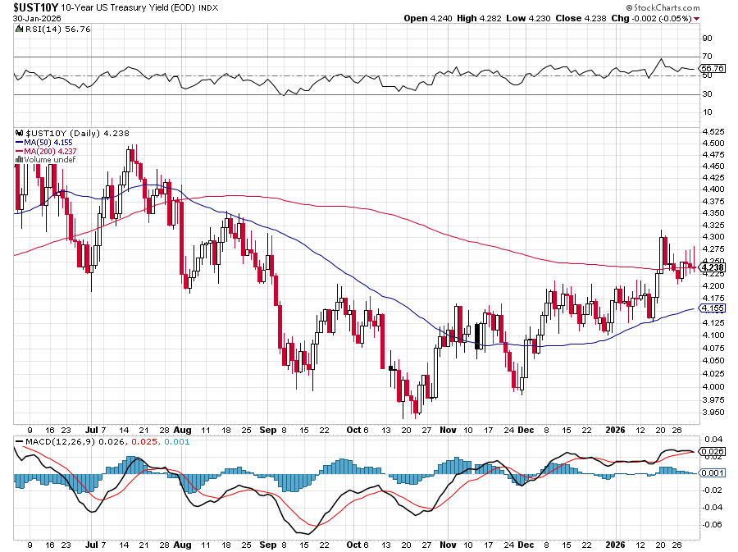This screenshot has width=738, height=552.
Task: Click the 30-Jan-2026 date label
Action: 36,18
